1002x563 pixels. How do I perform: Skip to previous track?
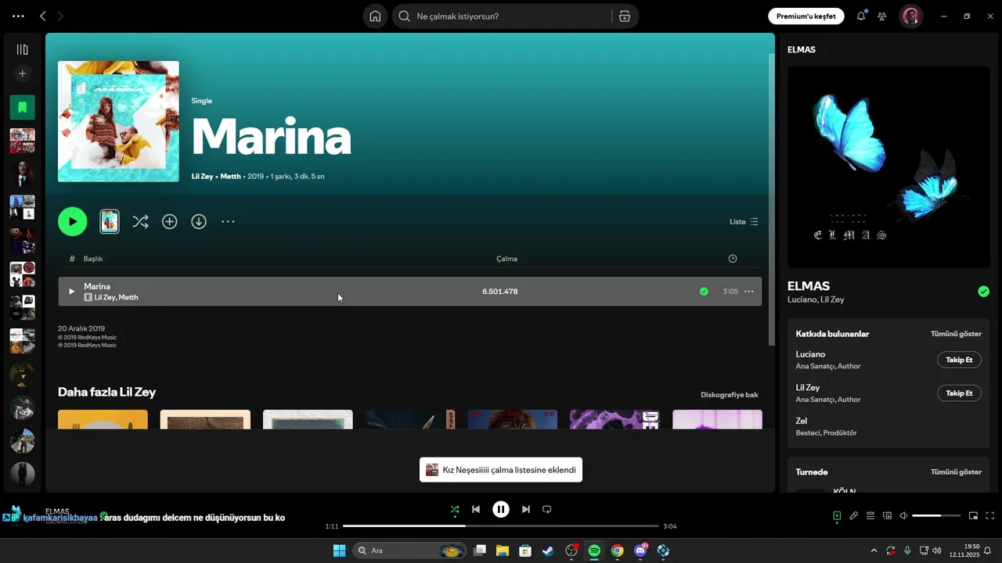coord(476,510)
